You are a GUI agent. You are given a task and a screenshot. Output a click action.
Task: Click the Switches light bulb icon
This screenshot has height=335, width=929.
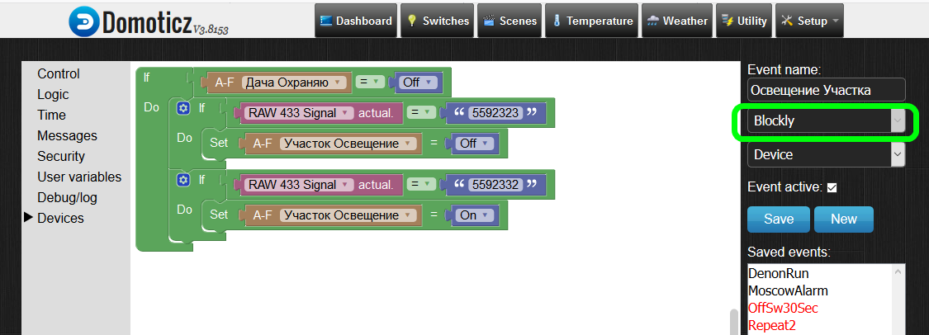pyautogui.click(x=411, y=21)
